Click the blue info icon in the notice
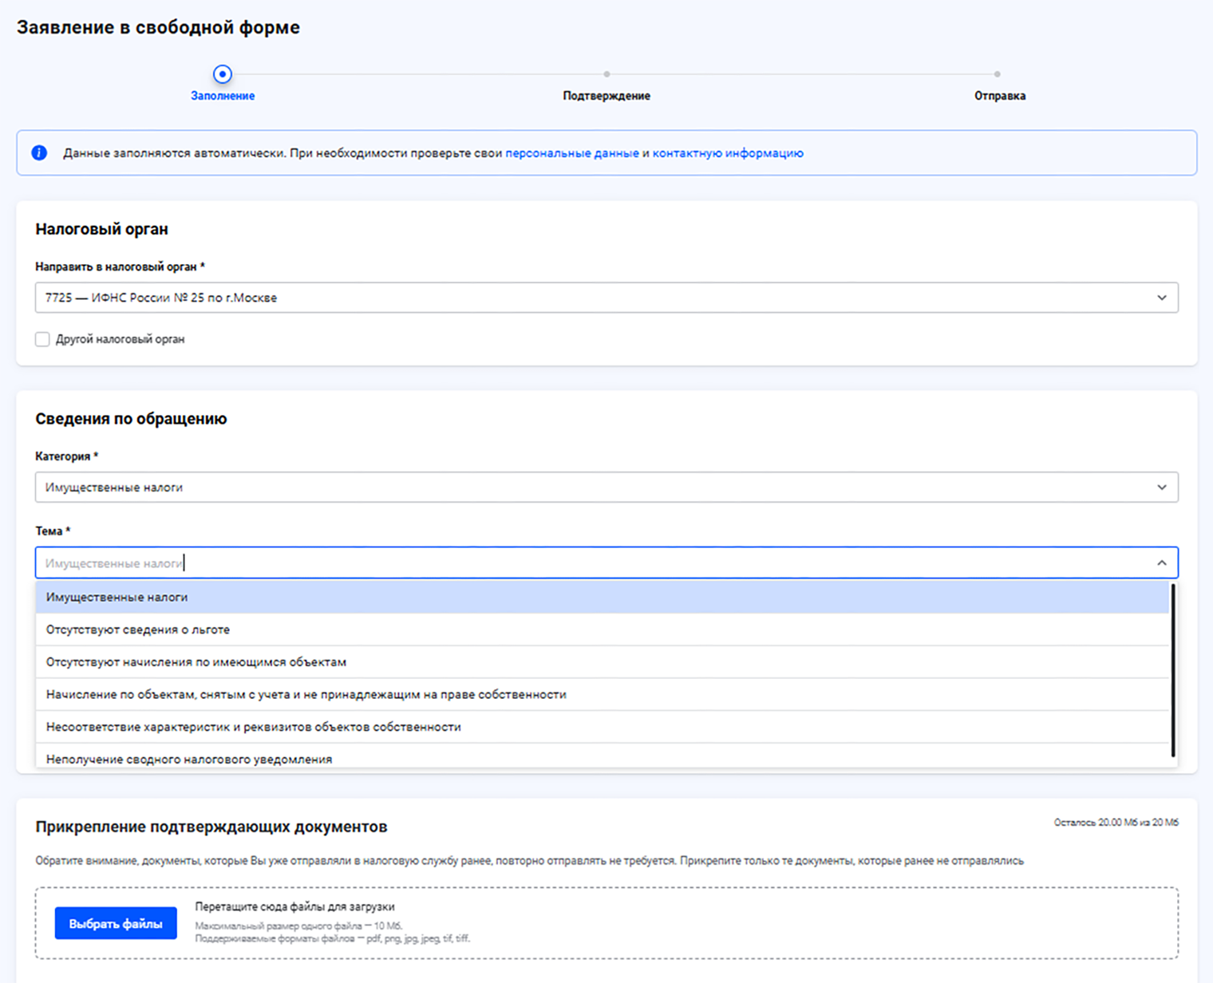The height and width of the screenshot is (983, 1213). tap(39, 152)
